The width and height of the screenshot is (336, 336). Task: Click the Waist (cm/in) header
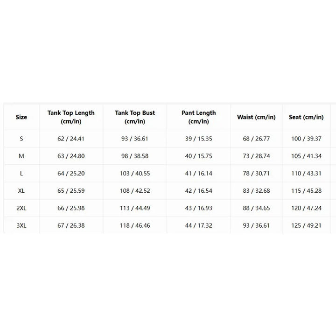pyautogui.click(x=256, y=117)
